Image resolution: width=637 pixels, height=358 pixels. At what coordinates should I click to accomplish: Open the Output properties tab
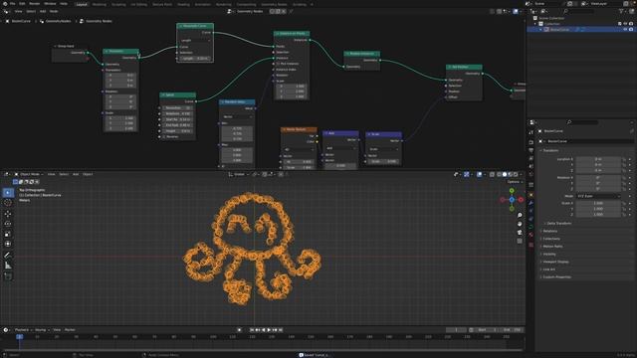pyautogui.click(x=531, y=150)
